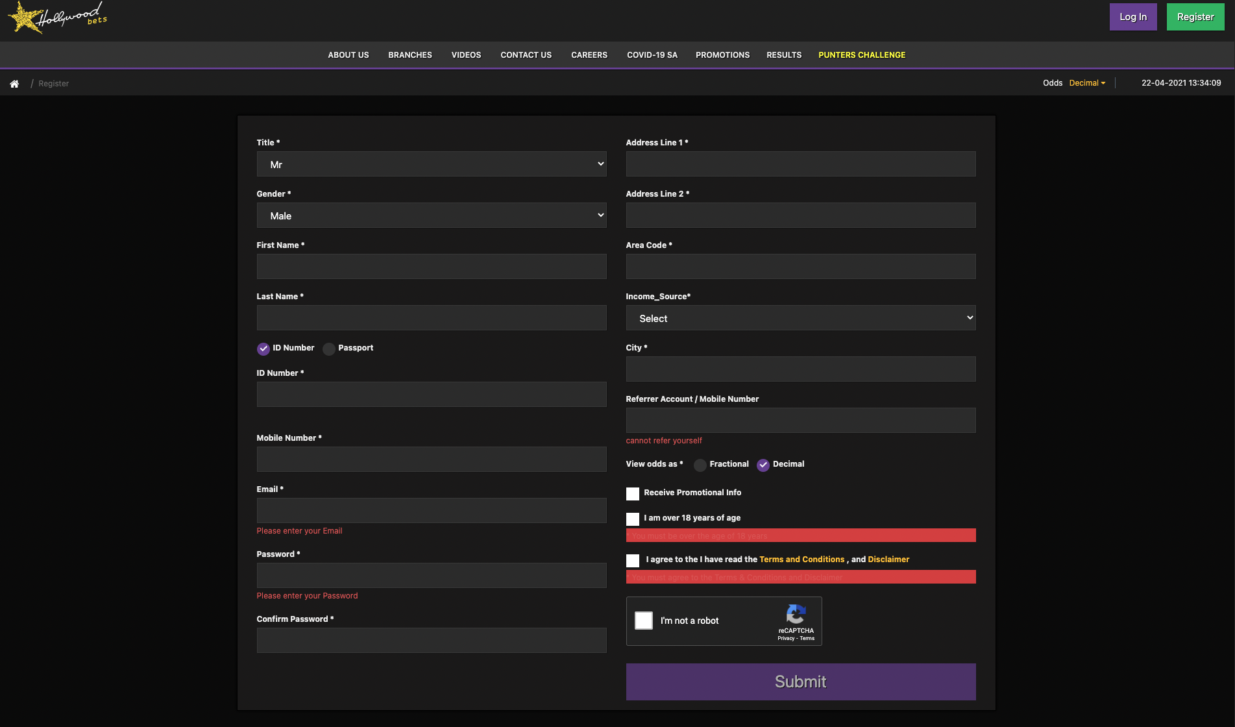1235x727 pixels.
Task: Go to Punters Challenge menu item
Action: pyautogui.click(x=861, y=55)
